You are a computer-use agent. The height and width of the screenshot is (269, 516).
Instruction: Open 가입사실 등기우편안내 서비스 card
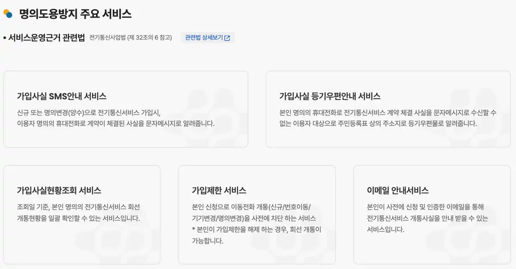pos(388,109)
